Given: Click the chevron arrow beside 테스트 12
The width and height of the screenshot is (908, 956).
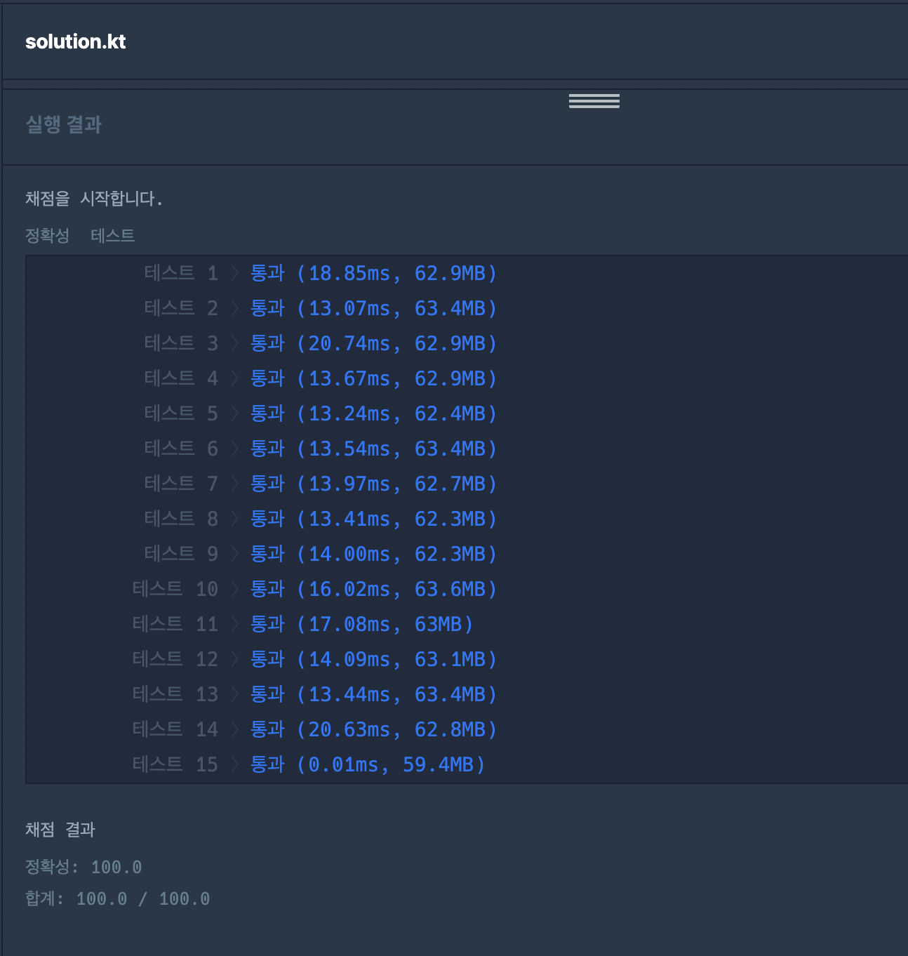Looking at the screenshot, I should [x=235, y=659].
